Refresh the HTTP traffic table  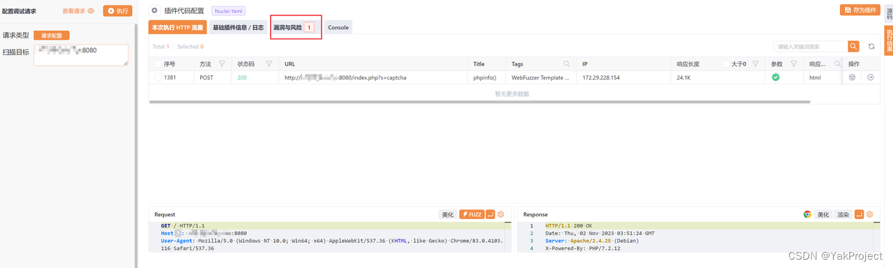(871, 46)
